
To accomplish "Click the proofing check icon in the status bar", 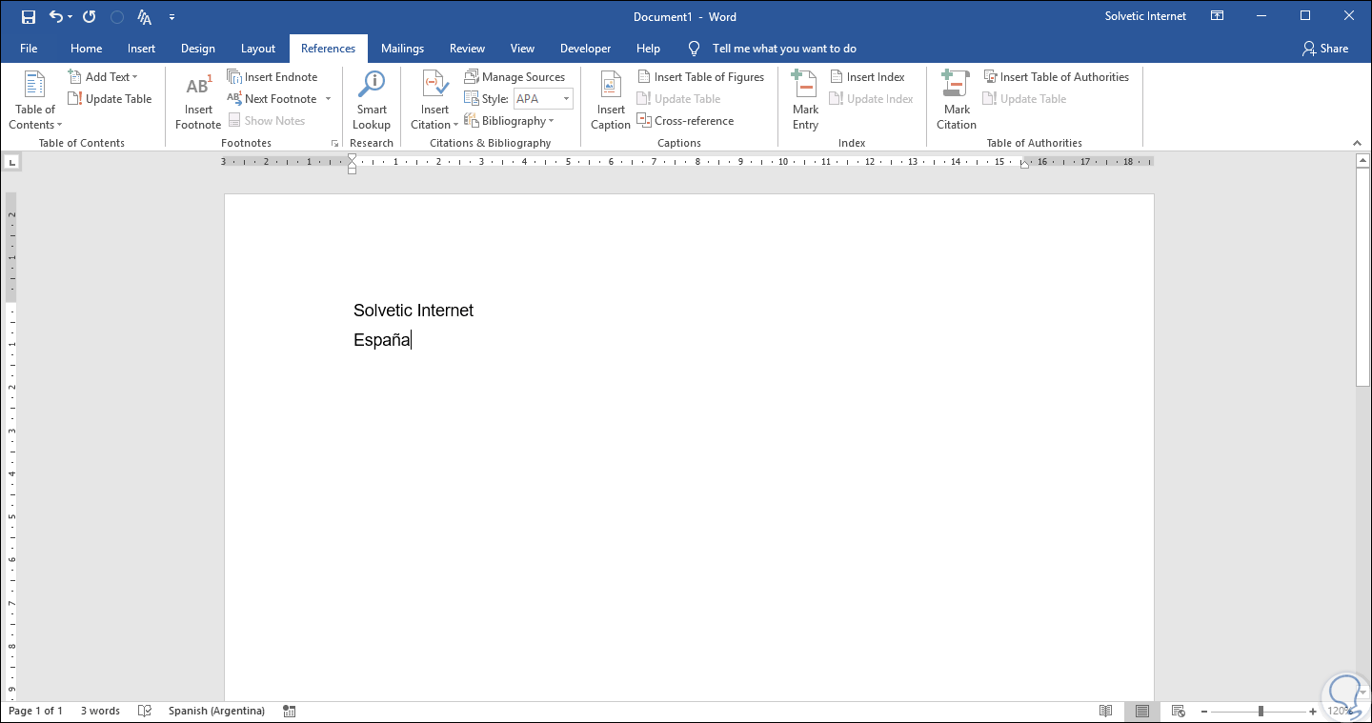I will pyautogui.click(x=145, y=711).
